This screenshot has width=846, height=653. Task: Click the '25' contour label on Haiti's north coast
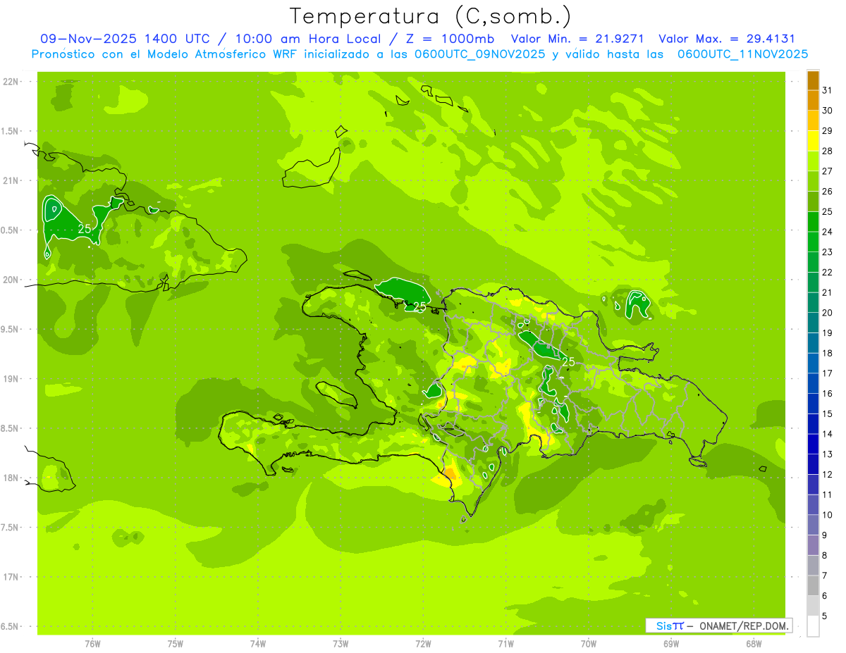[419, 307]
